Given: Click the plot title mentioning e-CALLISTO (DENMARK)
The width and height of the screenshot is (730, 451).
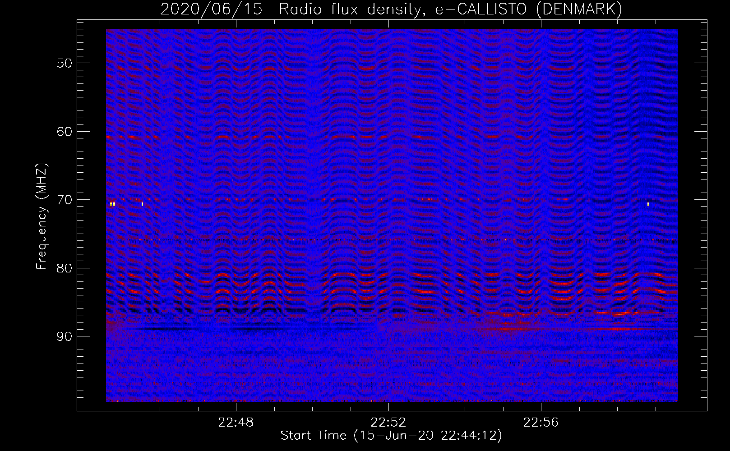Looking at the screenshot, I should tap(391, 9).
